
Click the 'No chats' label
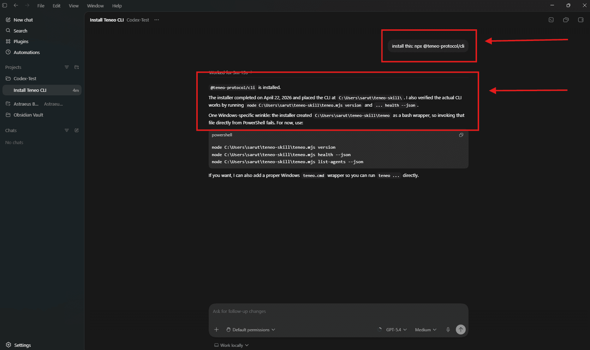tap(14, 142)
